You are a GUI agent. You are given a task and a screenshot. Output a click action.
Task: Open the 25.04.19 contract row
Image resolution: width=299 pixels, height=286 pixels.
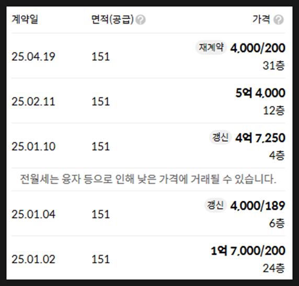[148, 55]
